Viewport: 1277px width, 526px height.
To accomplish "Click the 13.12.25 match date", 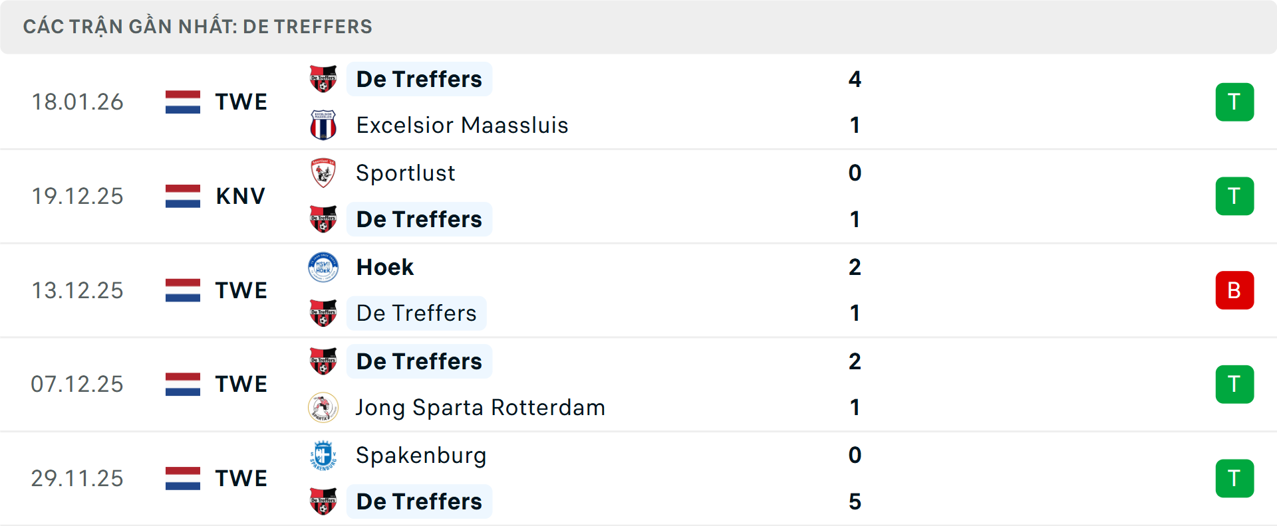I will coord(77,290).
